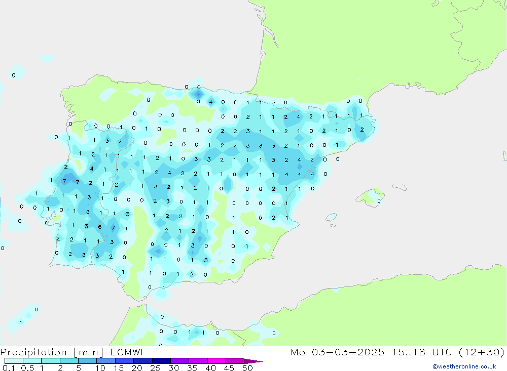The image size is (507, 371).
Task: Click the '5' legend scale label
Action: (x=79, y=368)
